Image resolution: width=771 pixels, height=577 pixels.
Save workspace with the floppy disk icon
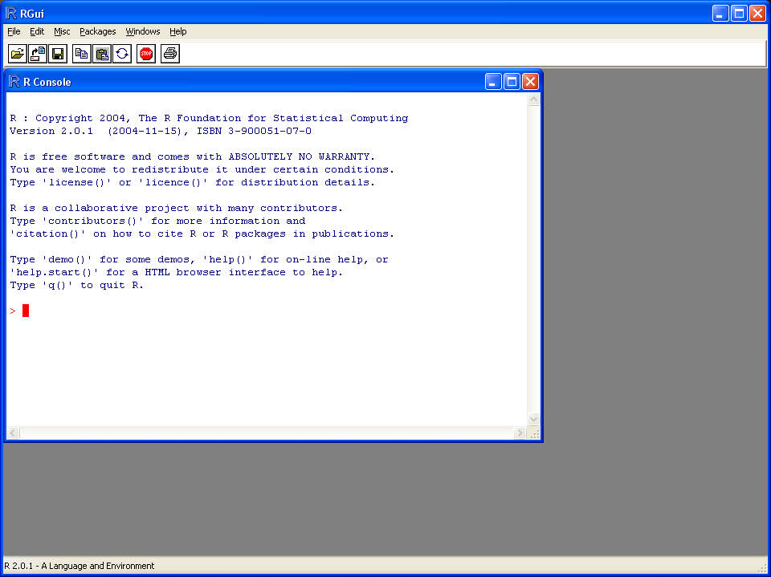click(x=58, y=54)
